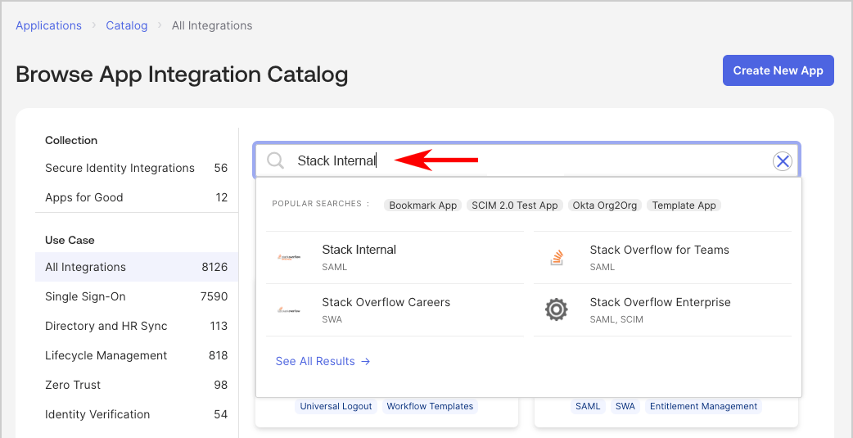Filter by Single Sign-On use case
This screenshot has height=438, width=853.
coord(85,296)
